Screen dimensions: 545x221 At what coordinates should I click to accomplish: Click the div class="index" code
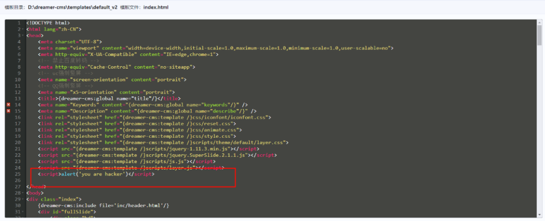[53, 199]
